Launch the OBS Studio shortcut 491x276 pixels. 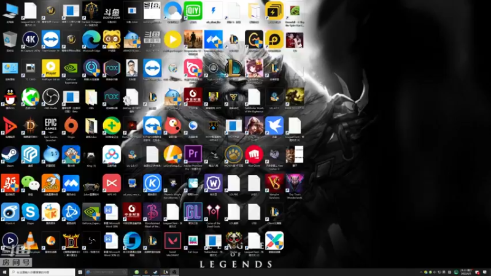[51, 98]
